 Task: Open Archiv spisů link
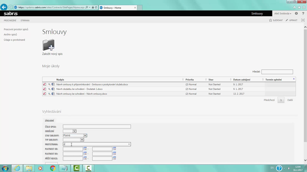tap(10, 34)
